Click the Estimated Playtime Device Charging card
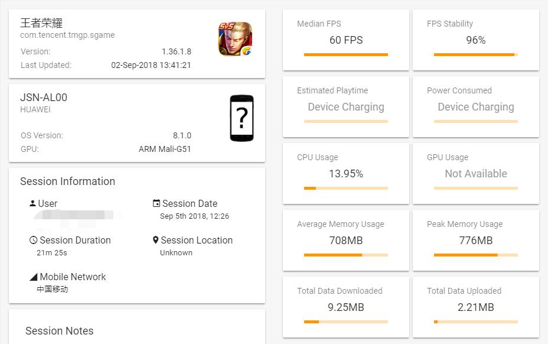548x344 pixels. click(345, 106)
